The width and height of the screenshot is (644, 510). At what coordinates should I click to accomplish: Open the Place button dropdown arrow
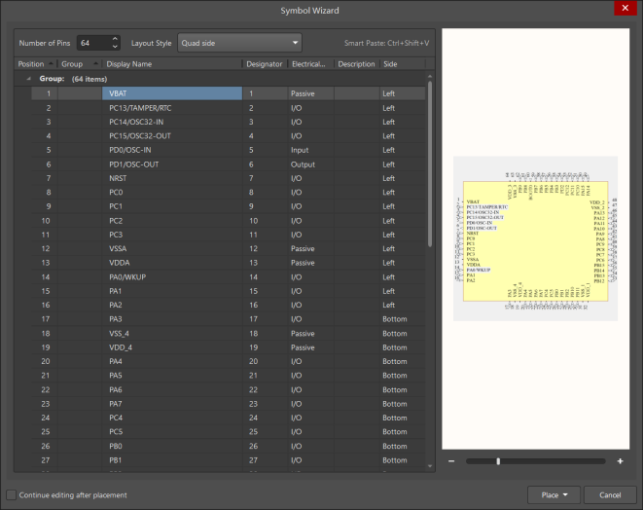[565, 495]
